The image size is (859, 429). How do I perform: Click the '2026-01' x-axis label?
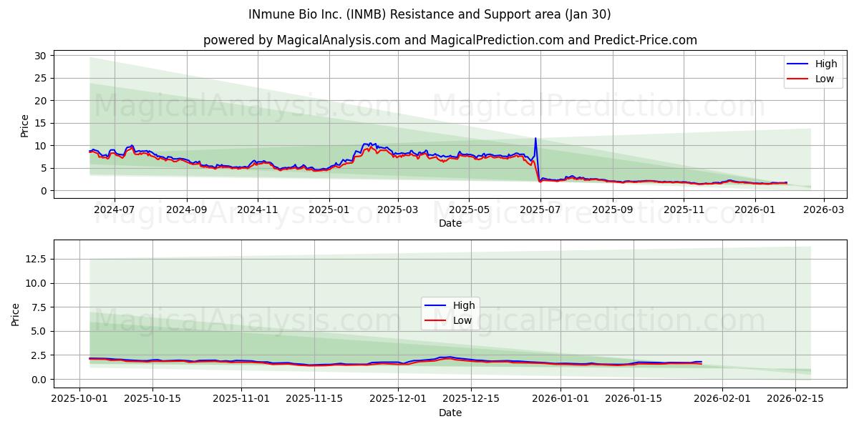(x=755, y=209)
